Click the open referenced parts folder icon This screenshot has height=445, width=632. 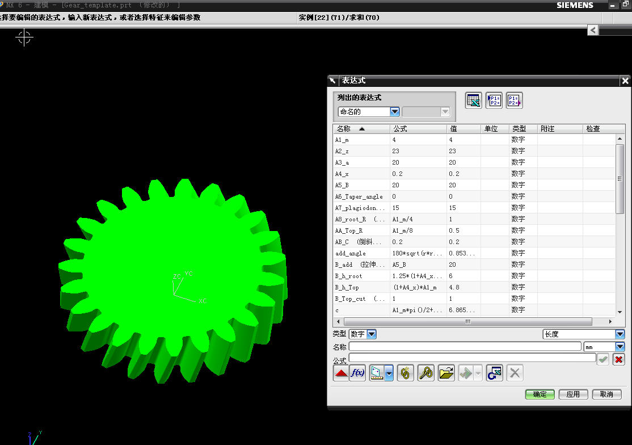point(446,373)
